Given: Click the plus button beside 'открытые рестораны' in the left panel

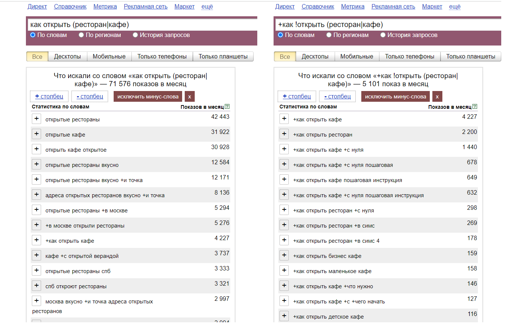Looking at the screenshot, I should (x=36, y=119).
